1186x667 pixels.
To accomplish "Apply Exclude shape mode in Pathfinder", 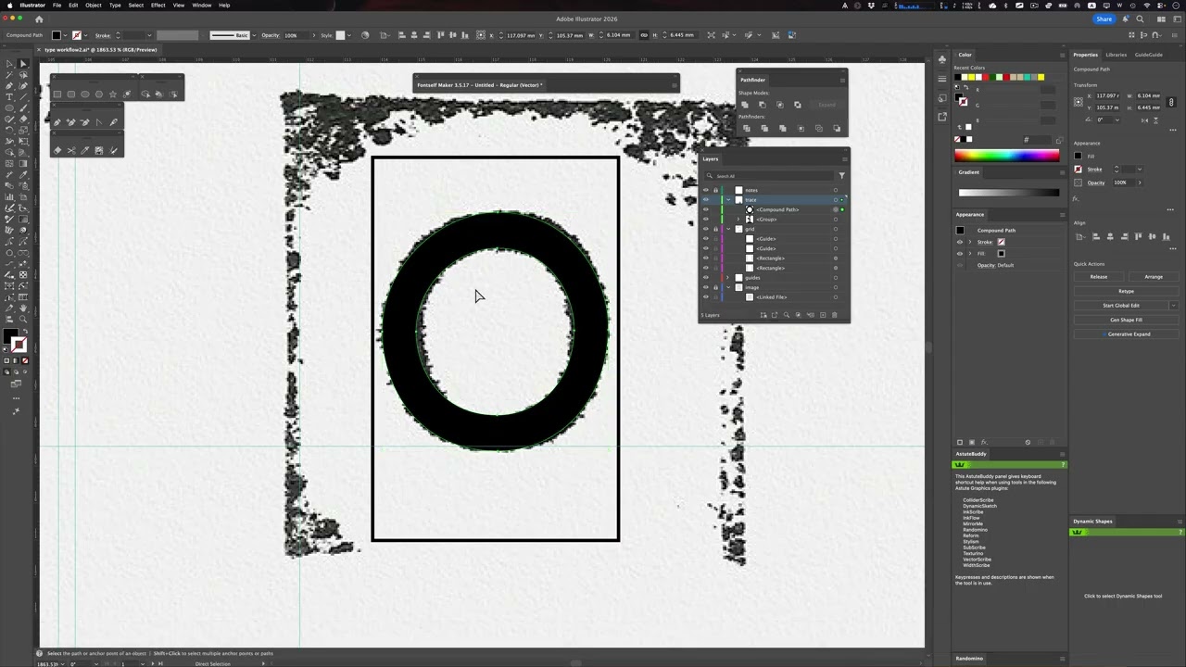I will [x=798, y=105].
